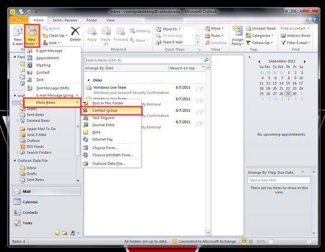Click the zoom slider in status bar
325x252 pixels.
click(x=290, y=241)
